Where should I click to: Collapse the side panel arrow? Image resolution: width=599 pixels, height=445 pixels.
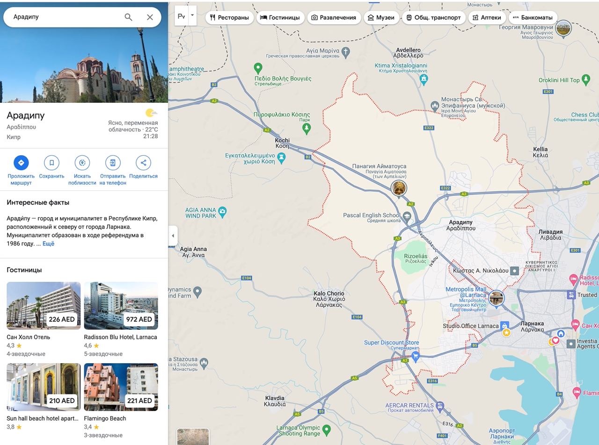(173, 236)
